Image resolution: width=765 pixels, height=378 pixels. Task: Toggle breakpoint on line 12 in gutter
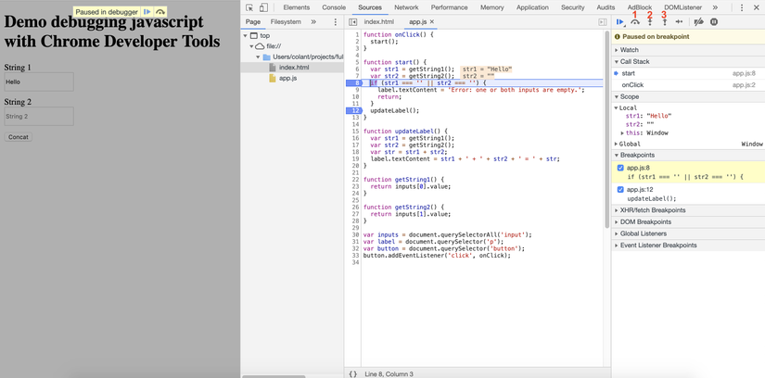click(x=354, y=110)
